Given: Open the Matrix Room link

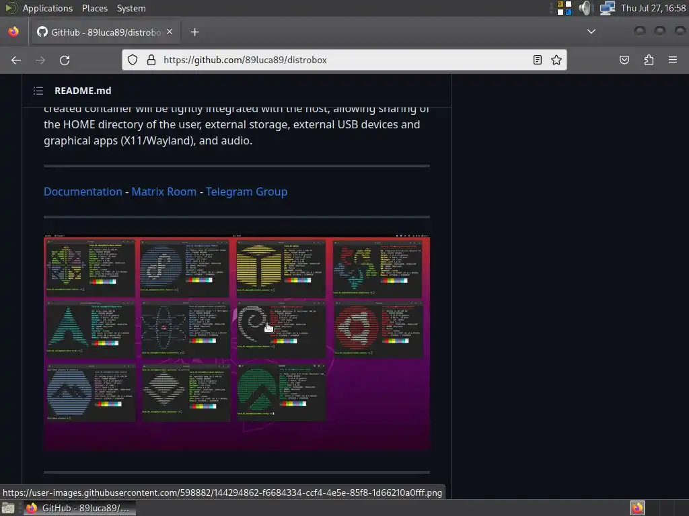Looking at the screenshot, I should coord(164,191).
